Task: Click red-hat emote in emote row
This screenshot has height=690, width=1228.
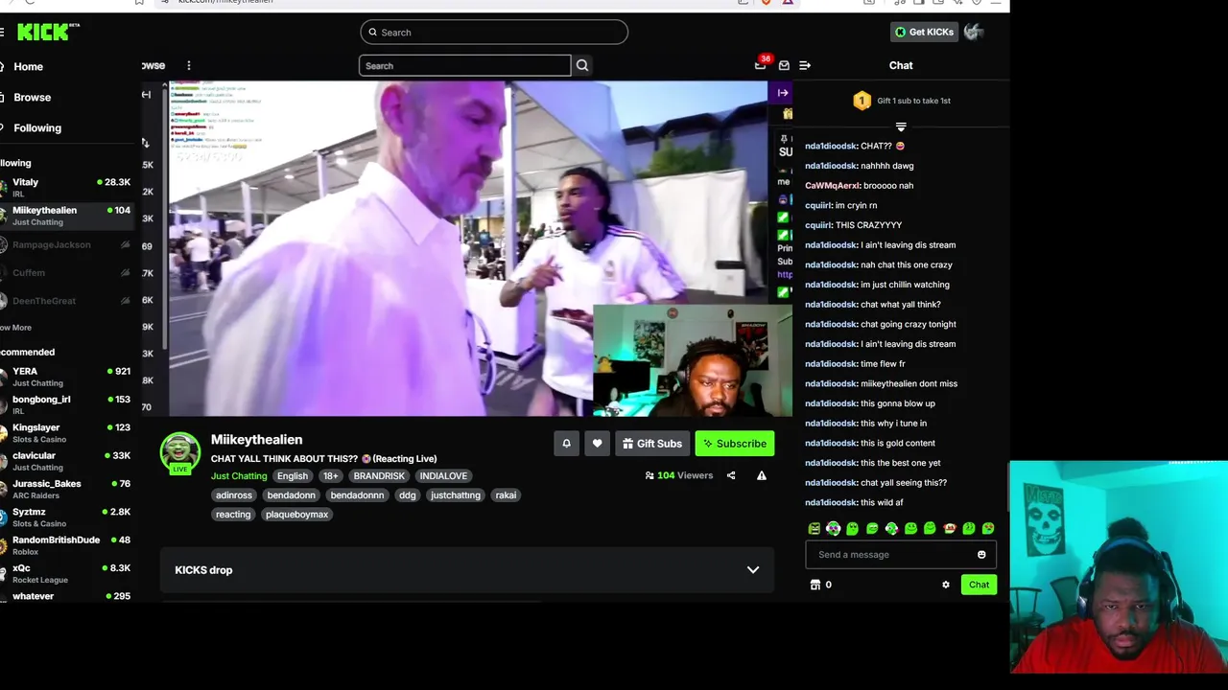Action: (950, 528)
